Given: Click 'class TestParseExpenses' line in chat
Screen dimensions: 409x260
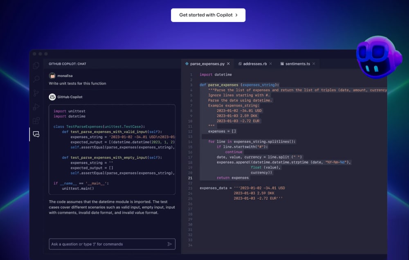Looking at the screenshot, I should pos(99,127).
